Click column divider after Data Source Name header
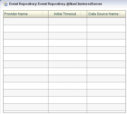The image size is (127, 114). point(120,14)
